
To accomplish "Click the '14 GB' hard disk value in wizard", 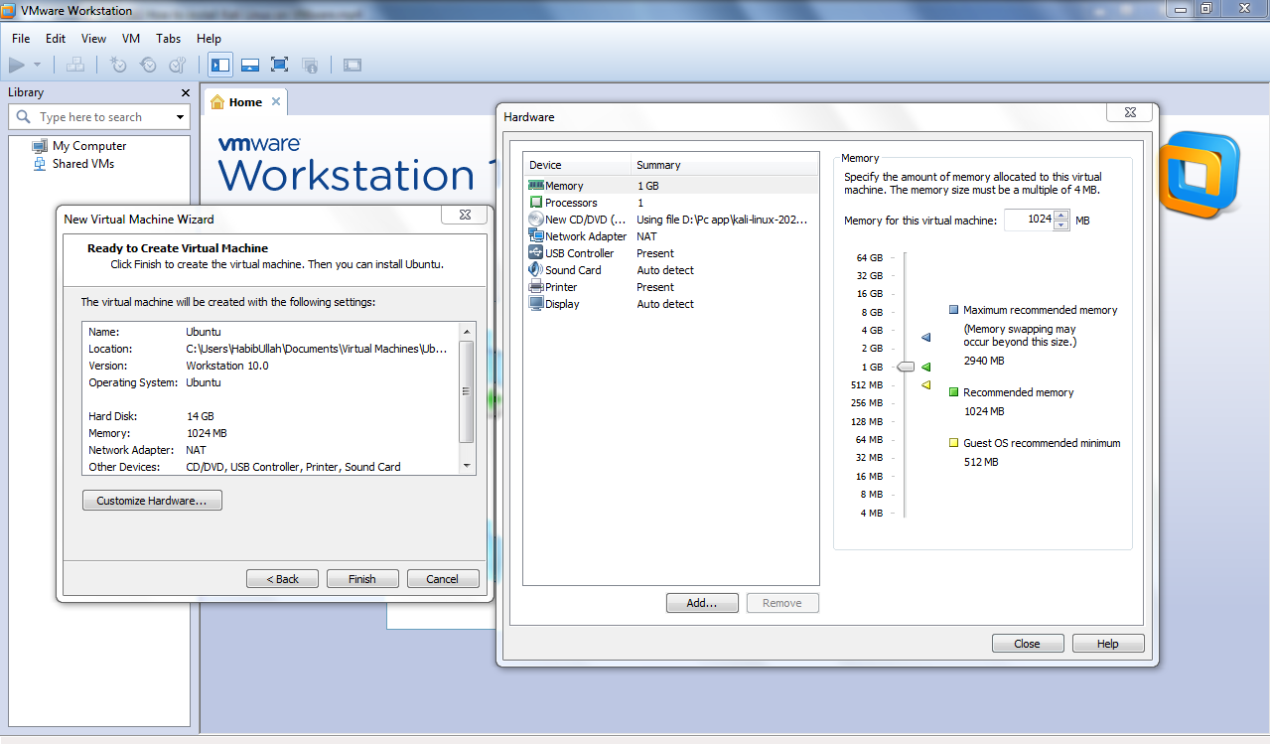I will tap(200, 416).
